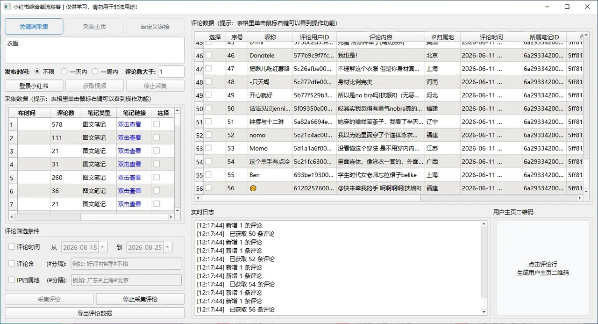
Task: Enable the 评论时间 filter checkbox
Action: click(12, 247)
